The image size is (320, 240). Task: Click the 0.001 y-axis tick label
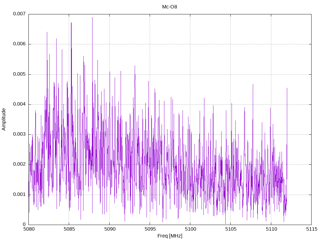pos(19,194)
